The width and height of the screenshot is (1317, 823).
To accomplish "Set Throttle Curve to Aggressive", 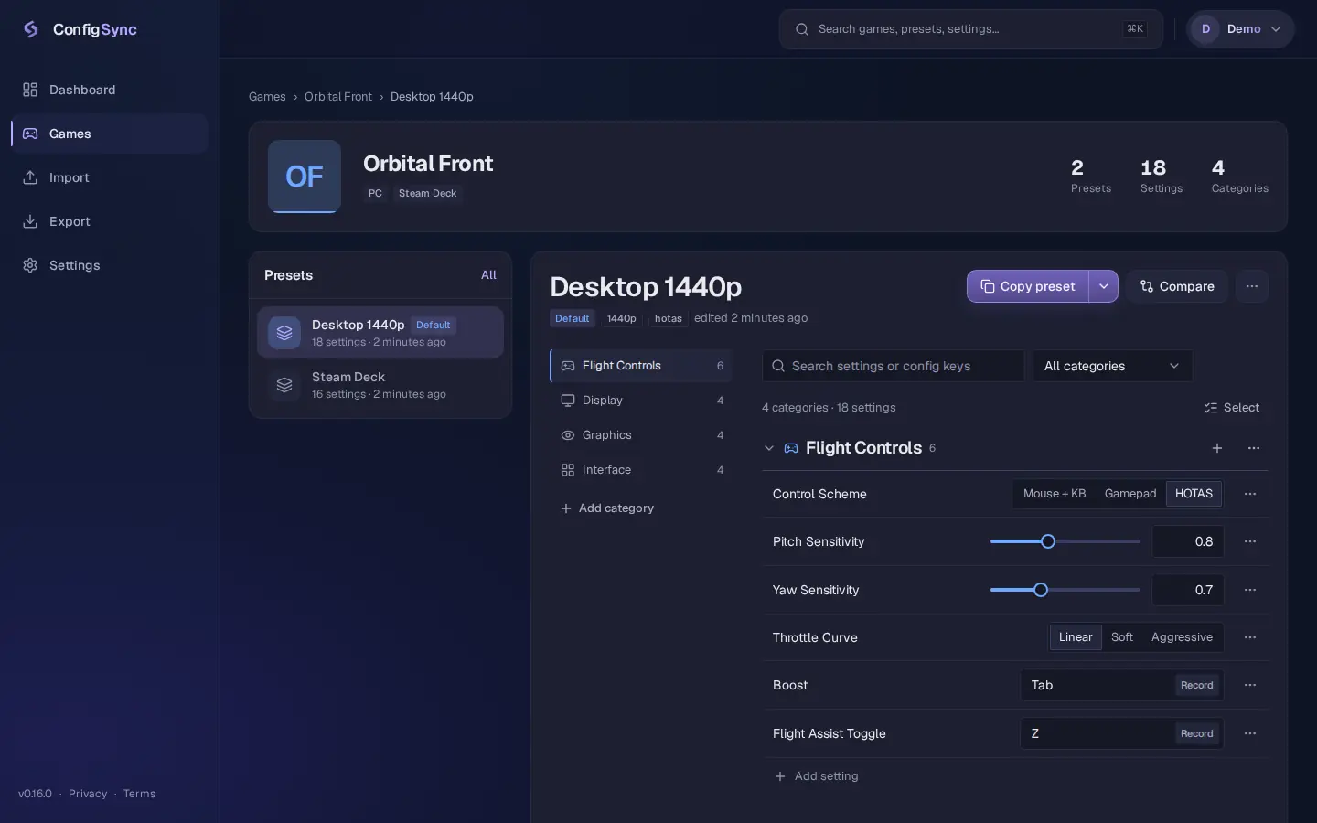I will click(x=1182, y=637).
